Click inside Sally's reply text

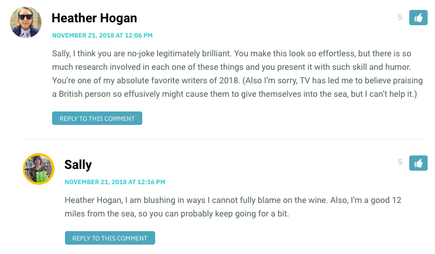coord(233,206)
